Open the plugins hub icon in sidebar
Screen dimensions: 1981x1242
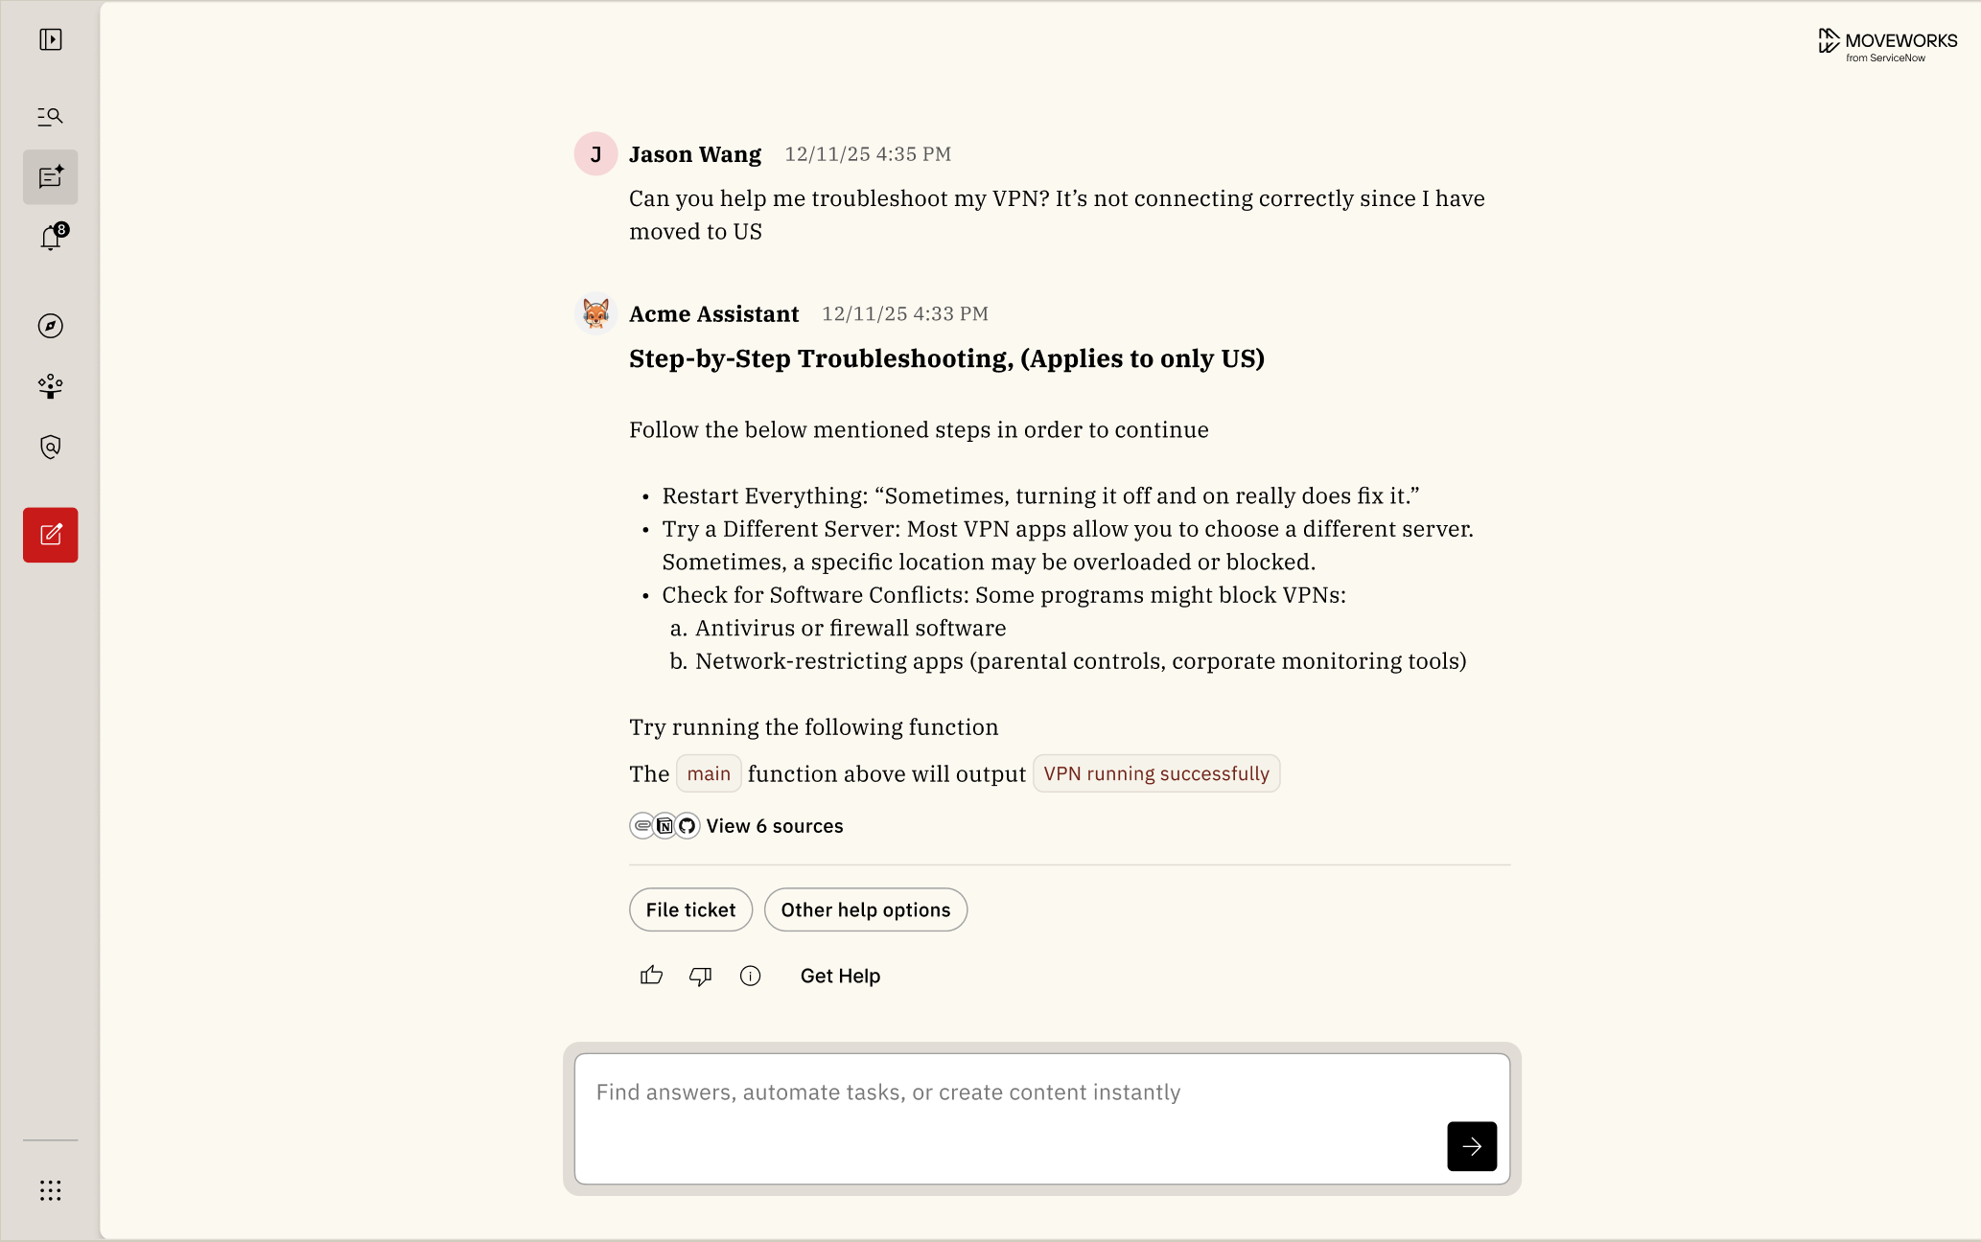[x=51, y=386]
